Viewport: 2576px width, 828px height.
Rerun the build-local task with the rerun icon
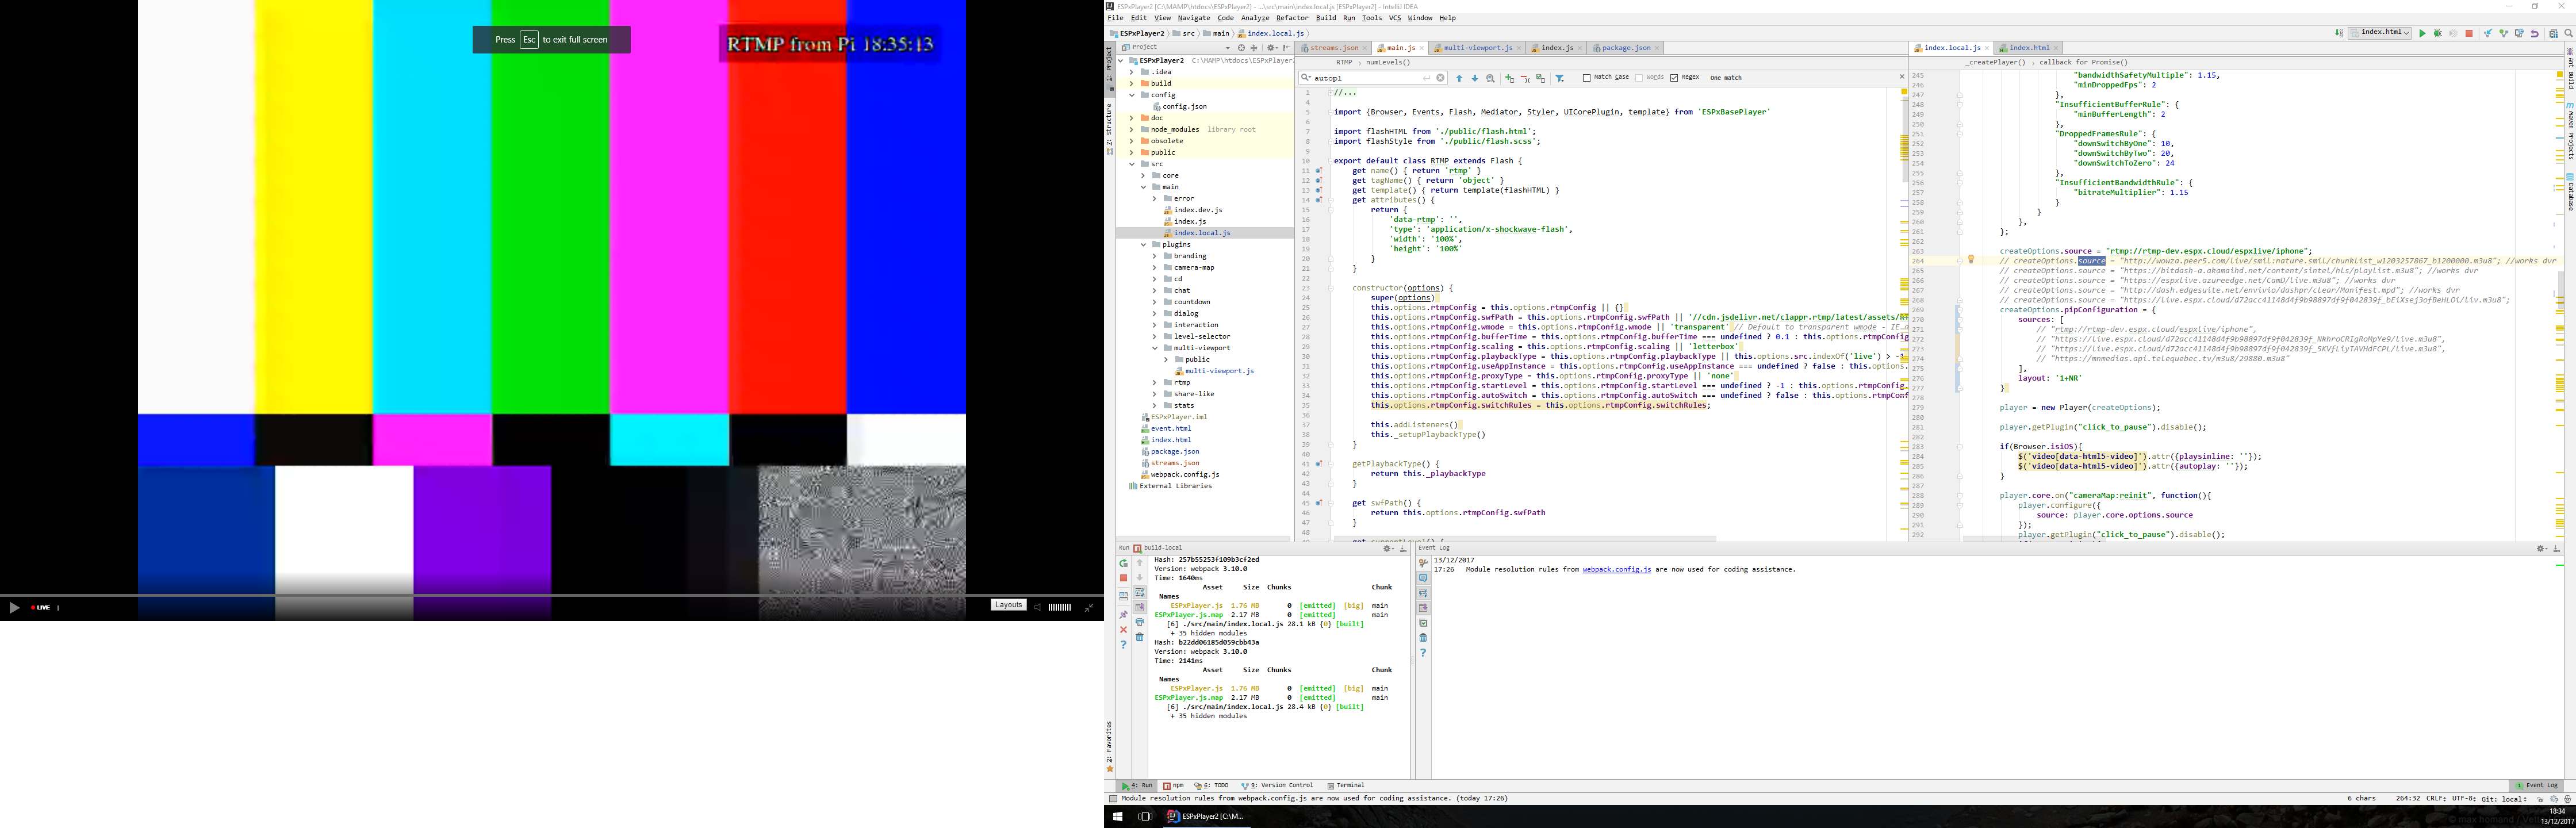1124,563
